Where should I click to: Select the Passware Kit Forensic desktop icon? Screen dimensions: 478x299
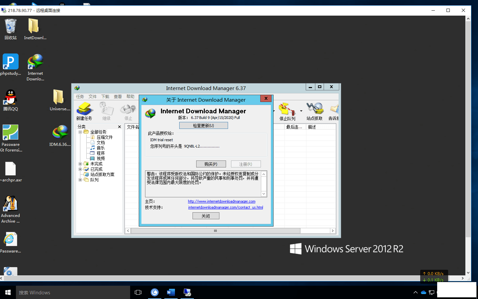[x=11, y=139]
